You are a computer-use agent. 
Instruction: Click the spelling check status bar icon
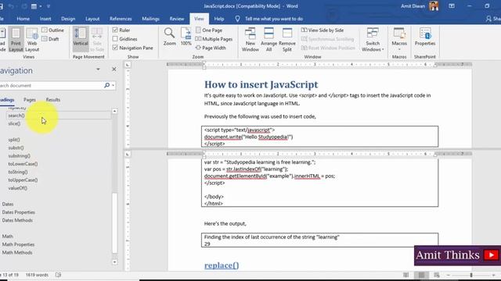pos(58,275)
